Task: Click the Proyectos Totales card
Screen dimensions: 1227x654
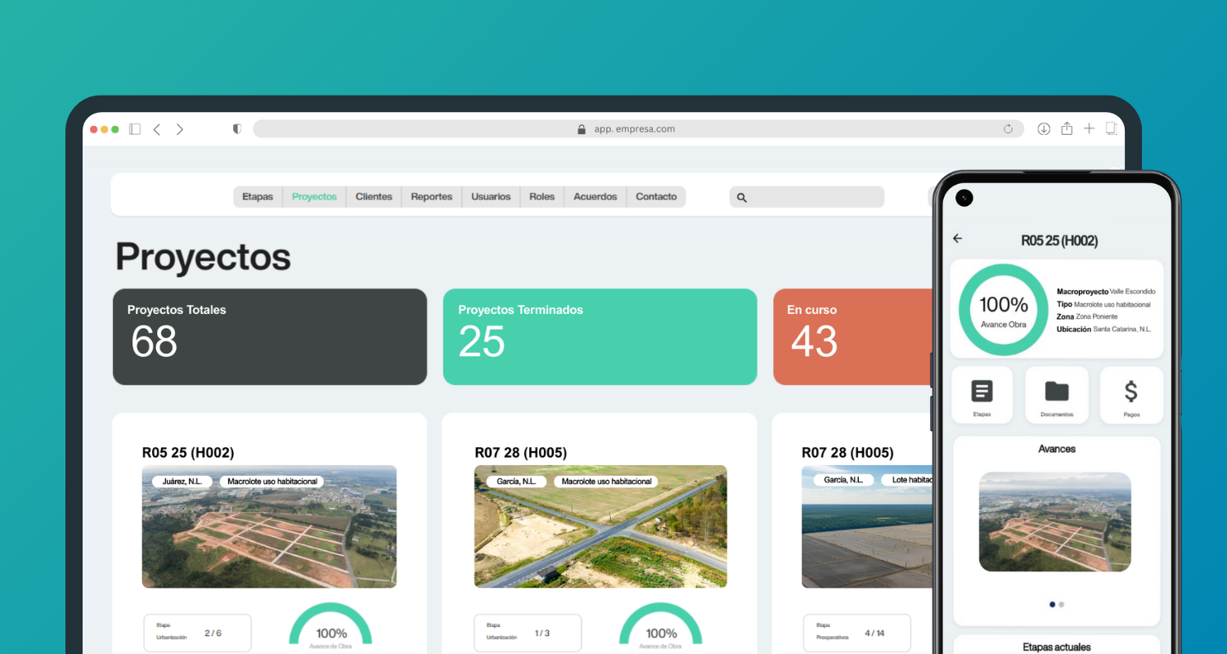Action: [270, 336]
